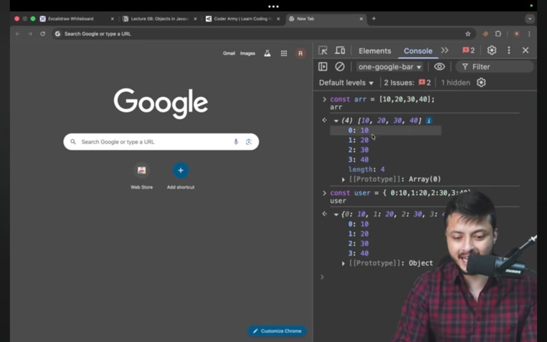
Task: Open the 2 Issues link
Action: 407,83
